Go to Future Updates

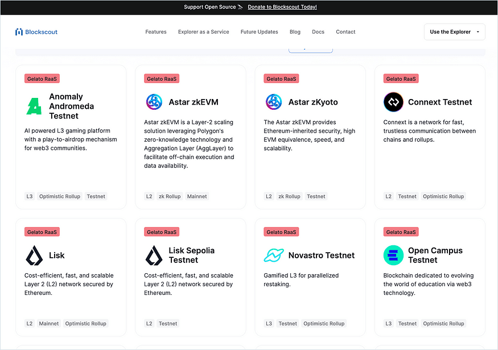click(259, 32)
